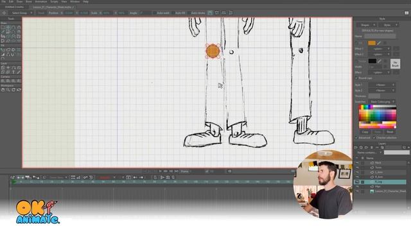Select the Zoom Workspace magnifier tool
Screen dimensions: 411x231
[x=8, y=90]
